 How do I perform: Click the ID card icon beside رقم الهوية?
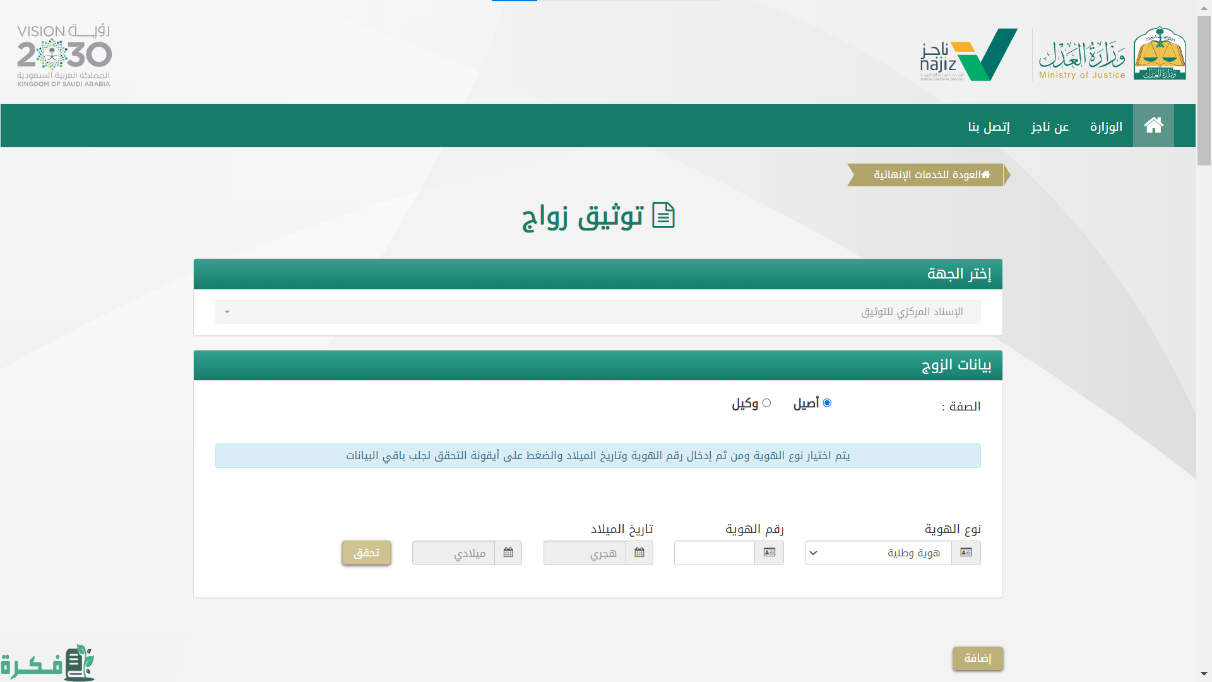pos(769,553)
